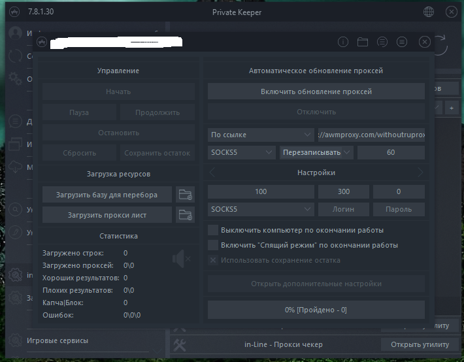Click Включить обновление проксей button
The width and height of the screenshot is (464, 362).
click(316, 91)
